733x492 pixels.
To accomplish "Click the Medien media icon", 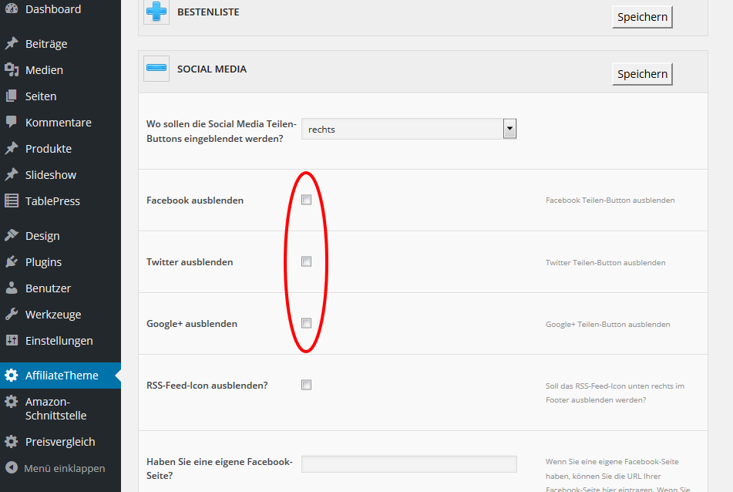I will click(12, 70).
